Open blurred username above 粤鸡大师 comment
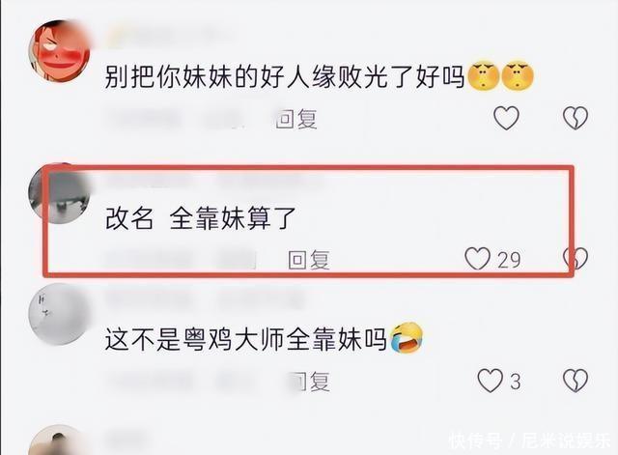 [205, 299]
